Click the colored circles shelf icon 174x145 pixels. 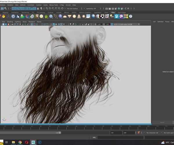pos(126,16)
